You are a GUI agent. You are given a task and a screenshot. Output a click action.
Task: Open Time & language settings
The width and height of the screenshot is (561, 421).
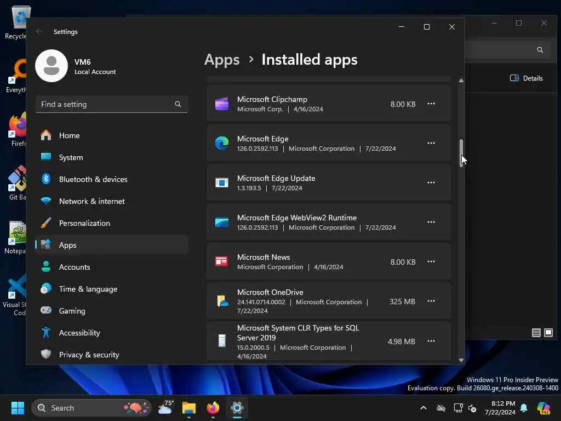pyautogui.click(x=112, y=289)
